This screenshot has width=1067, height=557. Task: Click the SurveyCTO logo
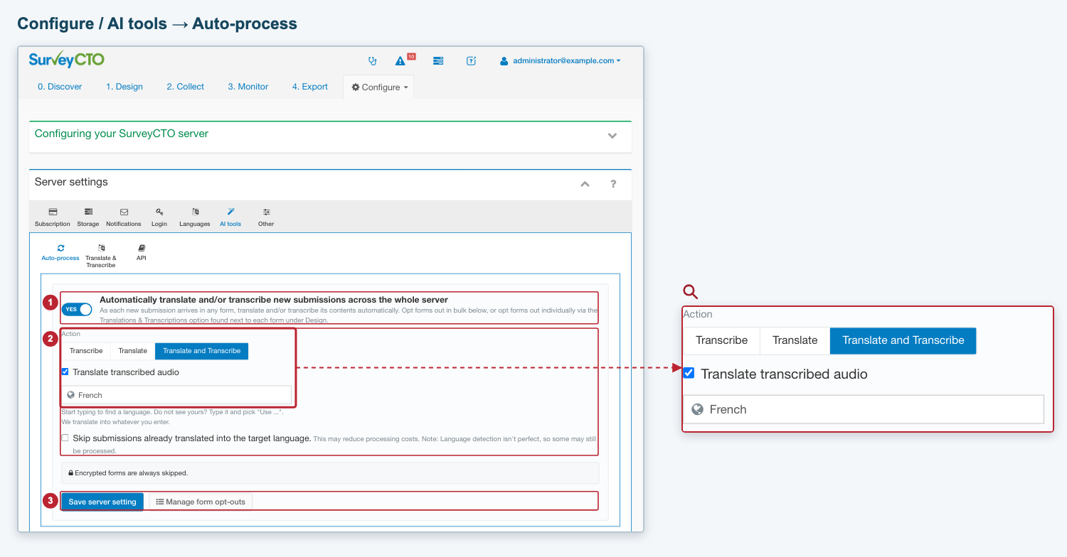[x=66, y=60]
